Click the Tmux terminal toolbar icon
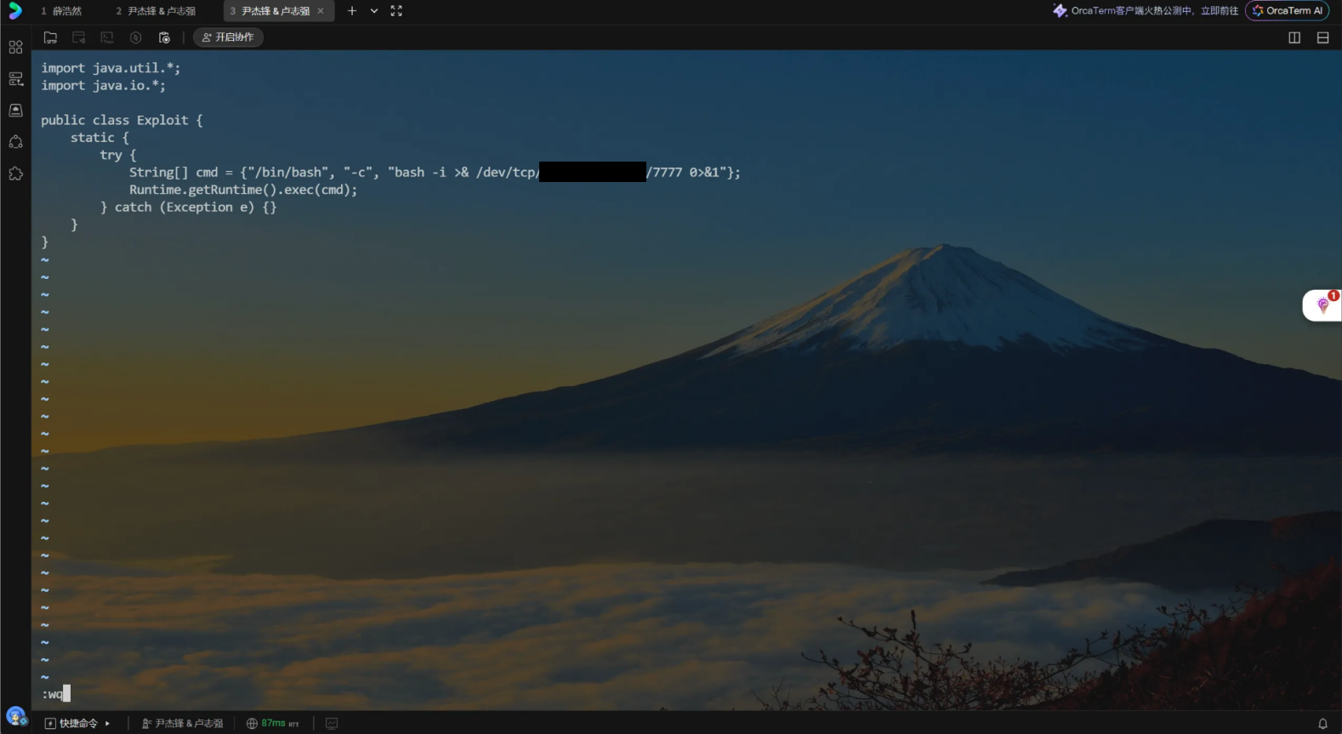Viewport: 1342px width, 734px height. point(107,37)
